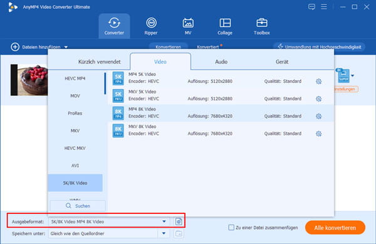The width and height of the screenshot is (376, 244).
Task: Open the Converter module
Action: coord(114,26)
